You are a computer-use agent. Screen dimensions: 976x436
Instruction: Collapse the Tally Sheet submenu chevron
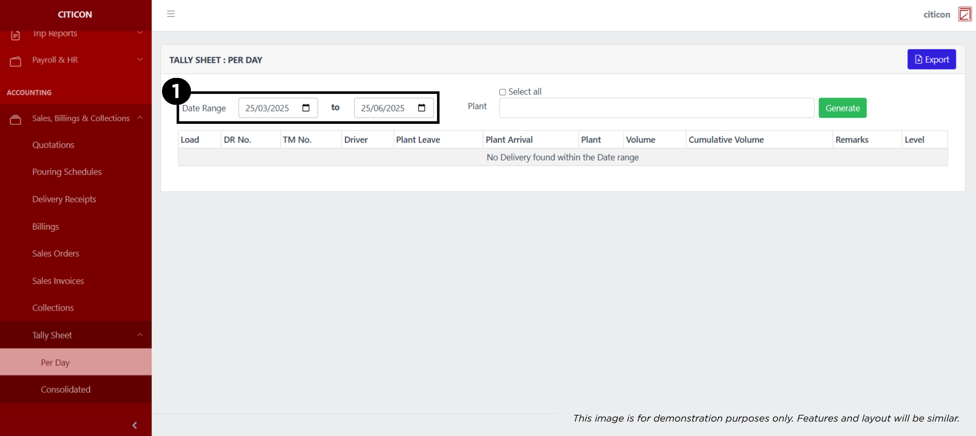tap(140, 335)
